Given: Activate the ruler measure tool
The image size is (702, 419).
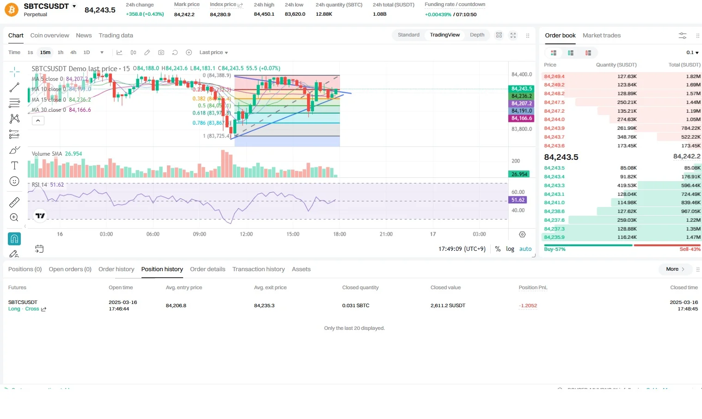Looking at the screenshot, I should [14, 202].
